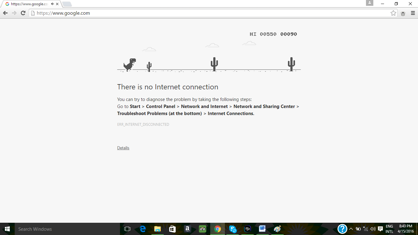Switch to Chrome via the taskbar icon

[x=218, y=229]
